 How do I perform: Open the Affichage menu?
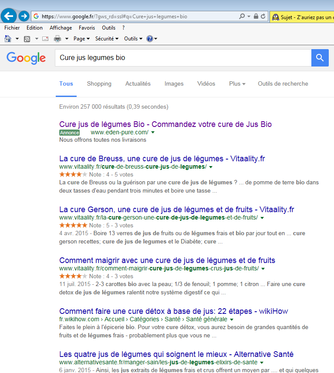[61, 28]
